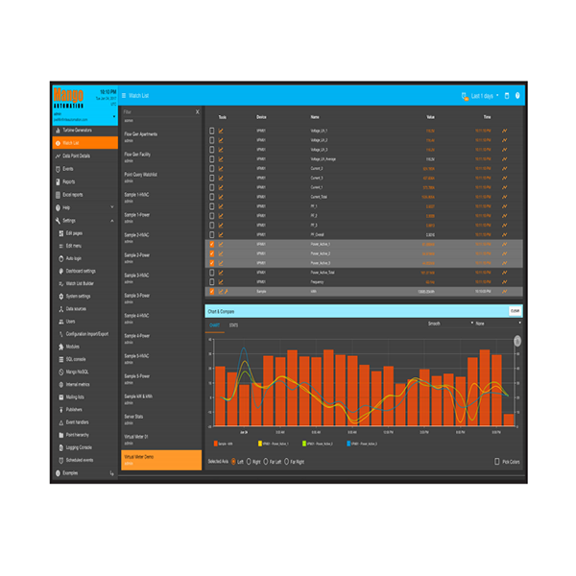The width and height of the screenshot is (576, 576).
Task: Clear the watch list filter with X icon
Action: click(x=198, y=112)
